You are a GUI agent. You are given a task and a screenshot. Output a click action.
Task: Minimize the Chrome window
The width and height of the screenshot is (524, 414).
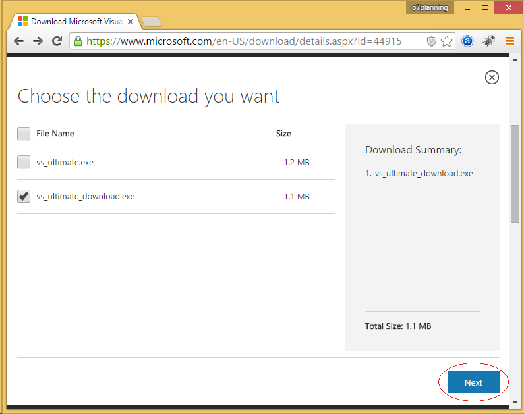click(467, 8)
